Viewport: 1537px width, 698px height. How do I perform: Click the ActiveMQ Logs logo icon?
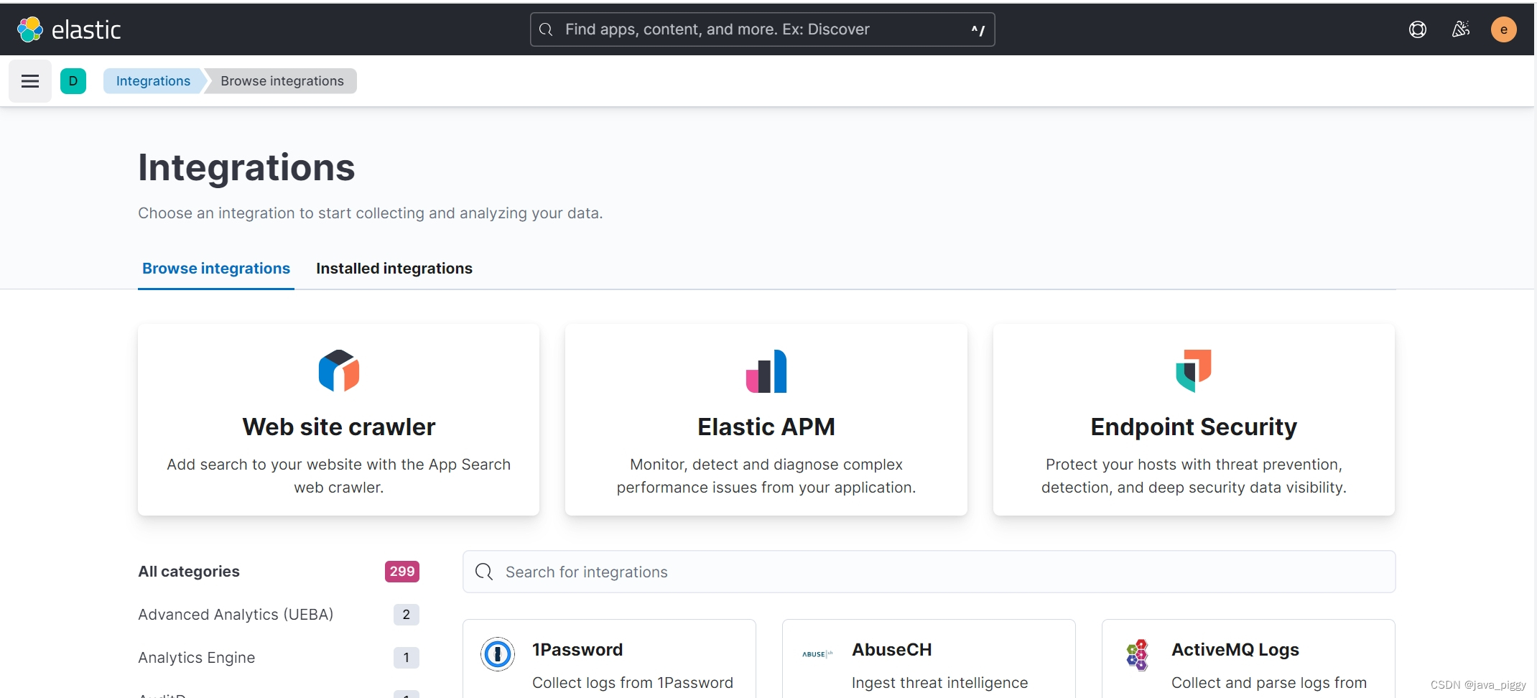click(x=1137, y=654)
